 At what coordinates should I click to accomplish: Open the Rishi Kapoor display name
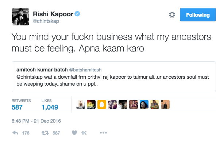[53, 14]
